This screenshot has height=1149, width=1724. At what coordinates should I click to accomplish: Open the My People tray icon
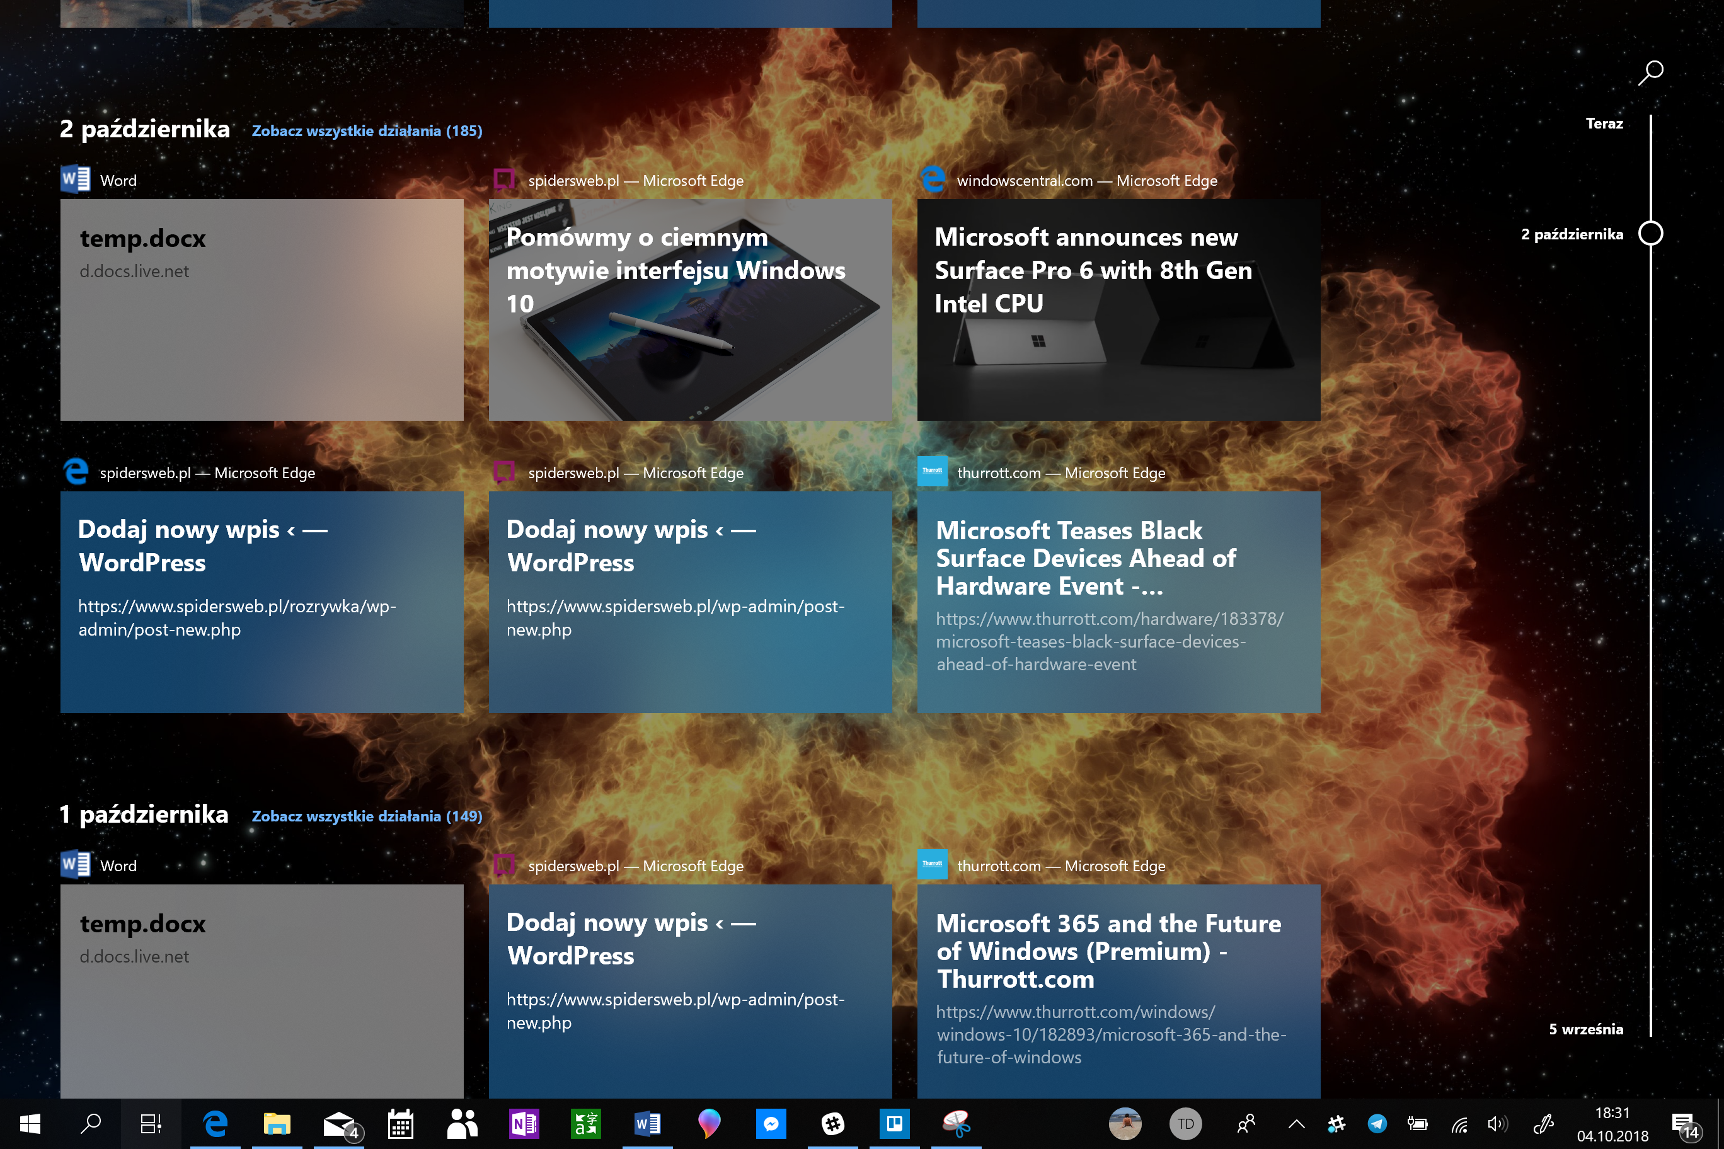[x=1245, y=1123]
